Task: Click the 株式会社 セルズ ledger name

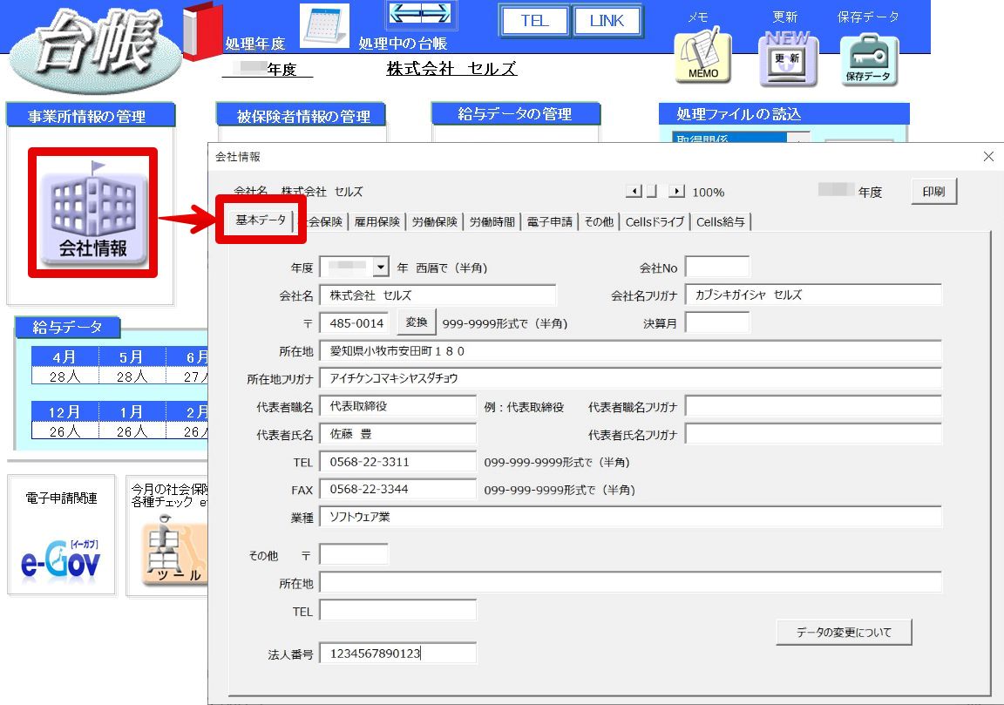Action: tap(451, 69)
